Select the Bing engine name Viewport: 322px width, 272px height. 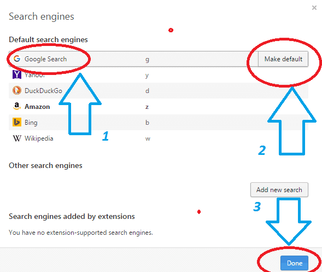point(31,123)
